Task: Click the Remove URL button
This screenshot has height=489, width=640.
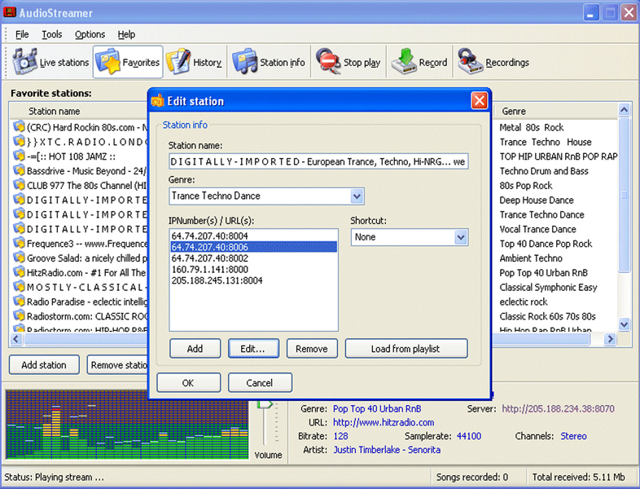Action: 312,349
